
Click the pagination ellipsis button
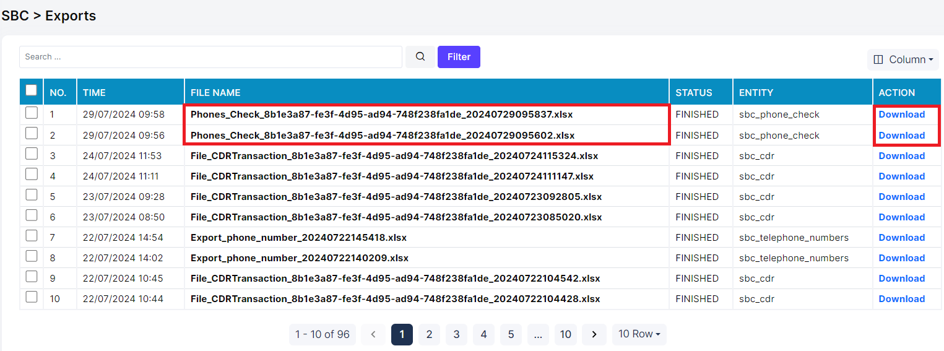pos(538,334)
